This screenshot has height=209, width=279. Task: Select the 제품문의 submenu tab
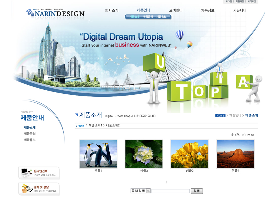pos(148,17)
